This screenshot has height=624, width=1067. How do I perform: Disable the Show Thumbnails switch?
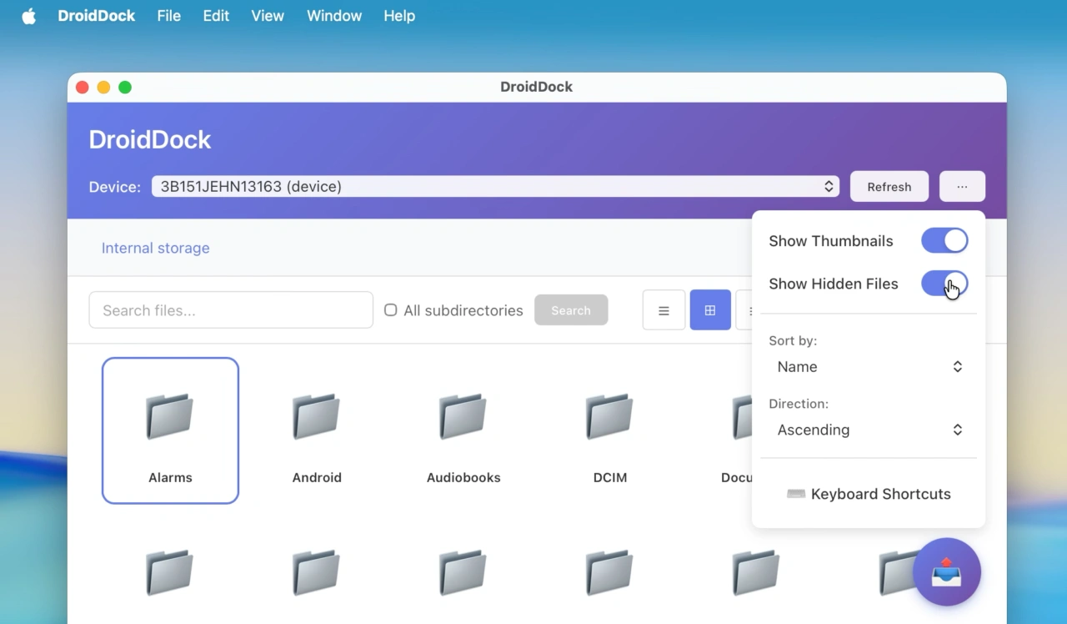click(x=944, y=241)
